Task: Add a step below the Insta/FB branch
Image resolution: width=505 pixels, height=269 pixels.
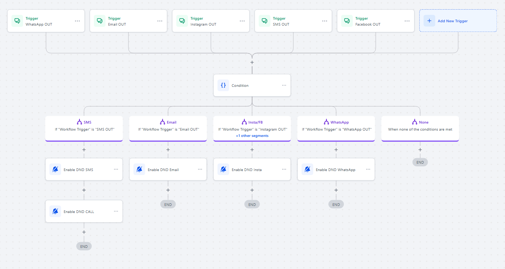Action: pos(252,150)
